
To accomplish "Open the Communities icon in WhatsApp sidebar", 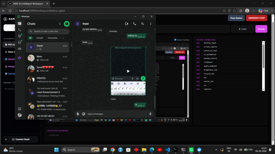I will [x=20, y=49].
